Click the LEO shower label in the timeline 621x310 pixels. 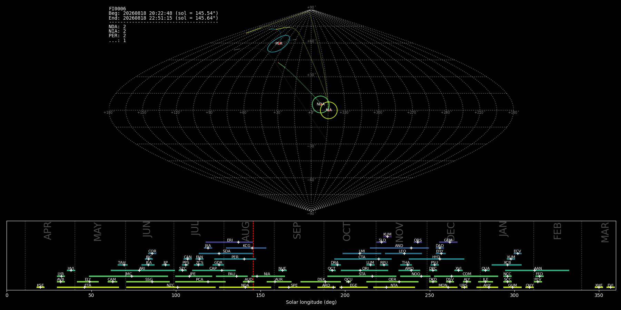[x=403, y=251]
